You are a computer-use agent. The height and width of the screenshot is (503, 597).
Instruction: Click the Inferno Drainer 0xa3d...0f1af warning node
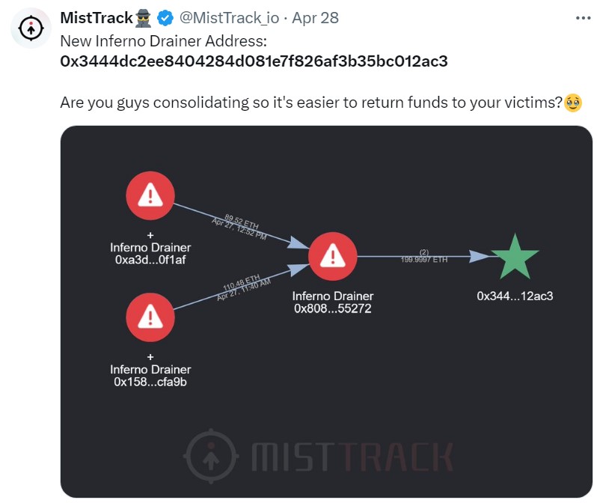150,196
